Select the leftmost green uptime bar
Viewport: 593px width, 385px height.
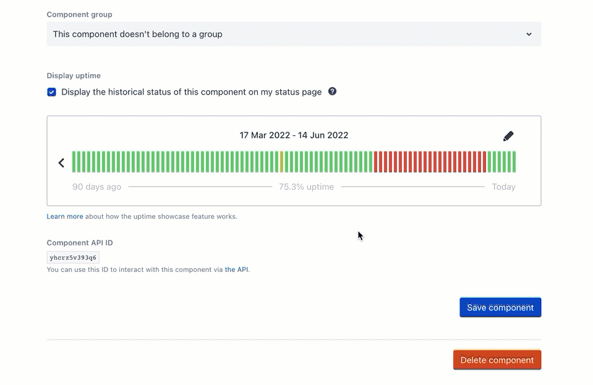[x=74, y=162]
